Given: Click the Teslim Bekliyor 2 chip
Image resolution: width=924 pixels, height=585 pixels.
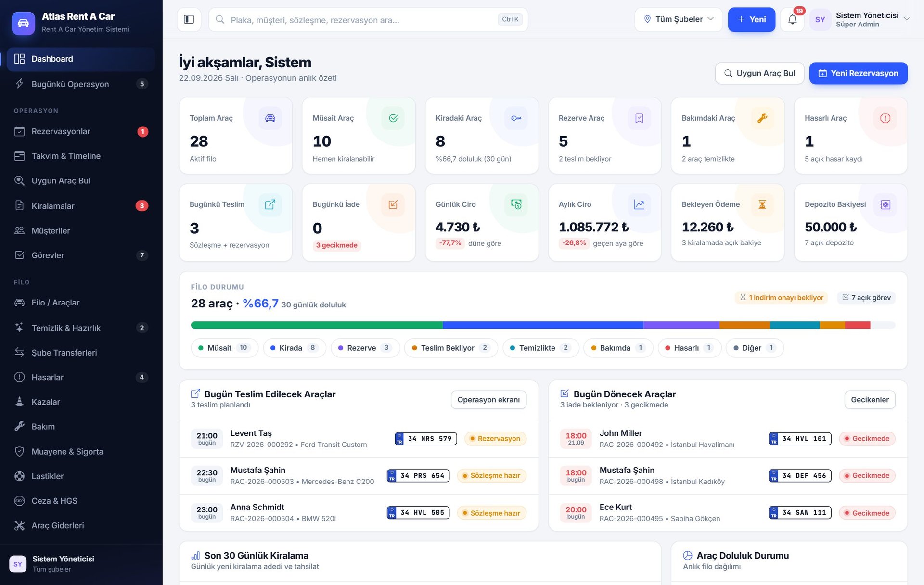Looking at the screenshot, I should tap(450, 348).
